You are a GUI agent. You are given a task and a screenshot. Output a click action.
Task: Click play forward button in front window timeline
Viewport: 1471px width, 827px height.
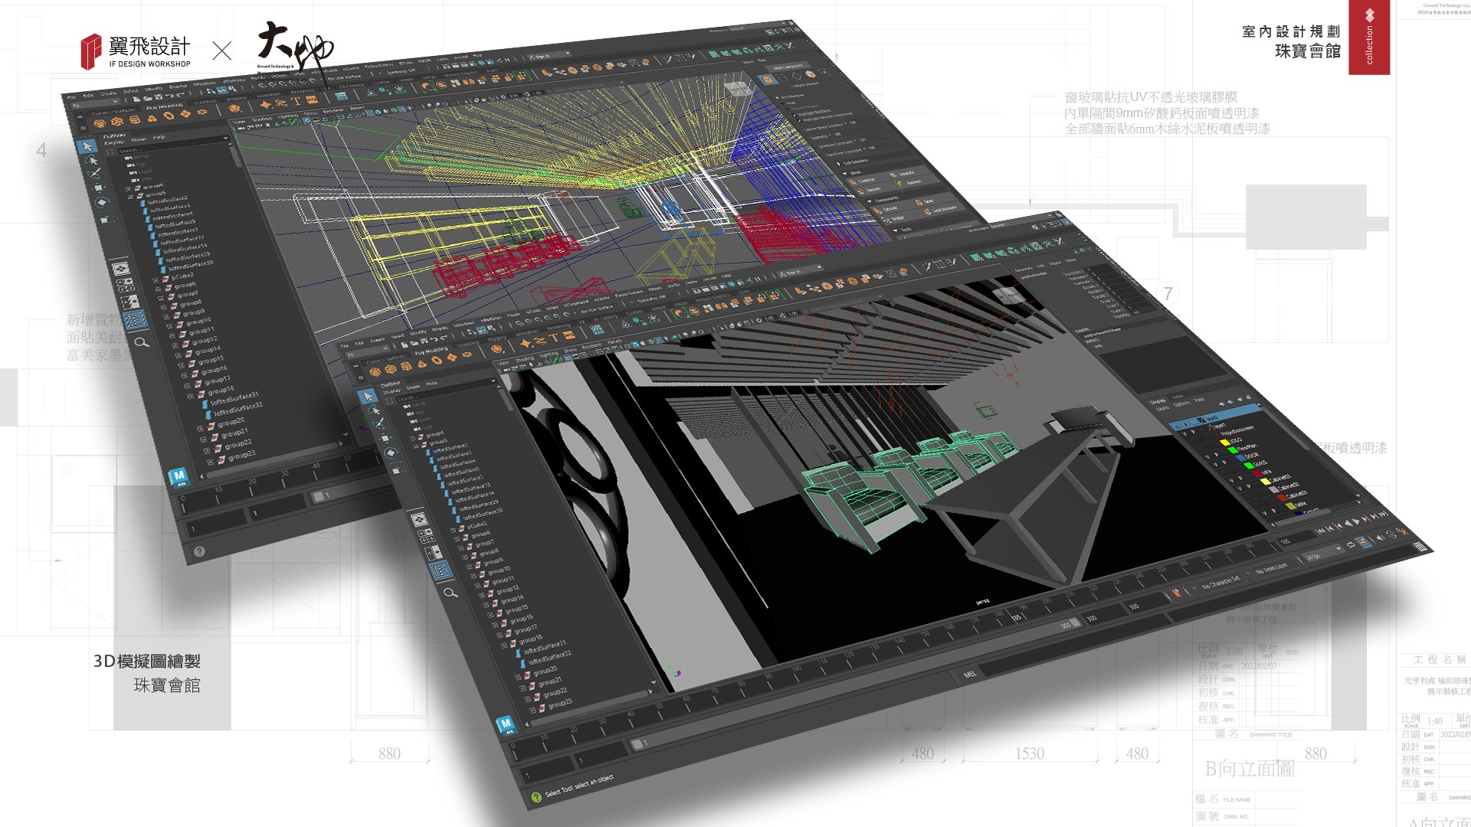pos(1356,521)
